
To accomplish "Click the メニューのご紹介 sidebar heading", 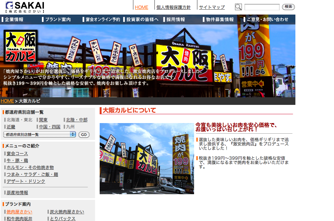I will [22, 146].
